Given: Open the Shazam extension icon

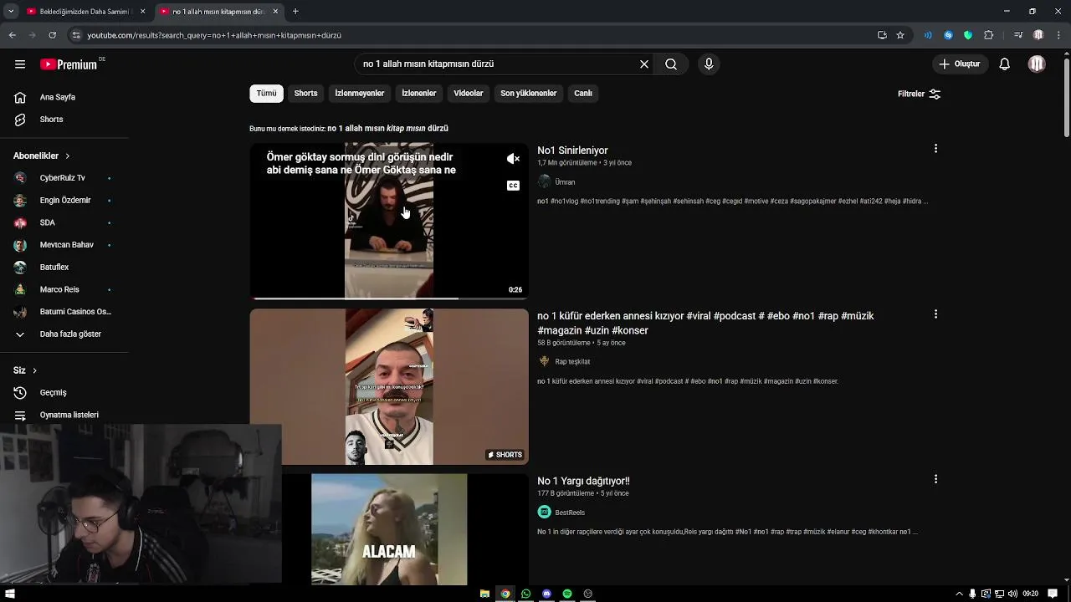Looking at the screenshot, I should point(948,35).
